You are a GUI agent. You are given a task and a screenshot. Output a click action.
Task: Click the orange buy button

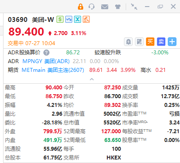pos(150,42)
